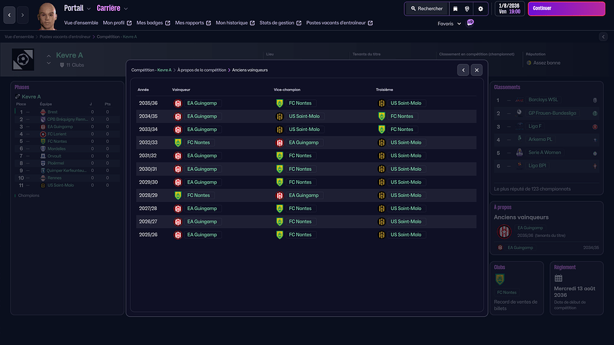Screen dimensions: 614x345
Task: Open Postes vacants d'entraîneur tab
Action: point(339,23)
